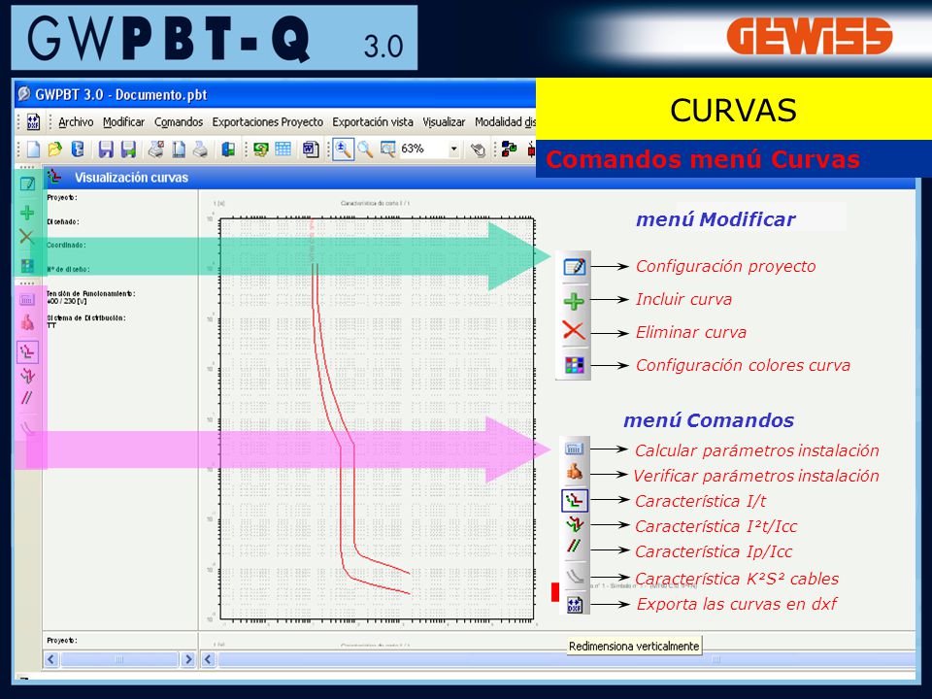
Task: Create a new document with the blank page icon
Action: coord(33,149)
